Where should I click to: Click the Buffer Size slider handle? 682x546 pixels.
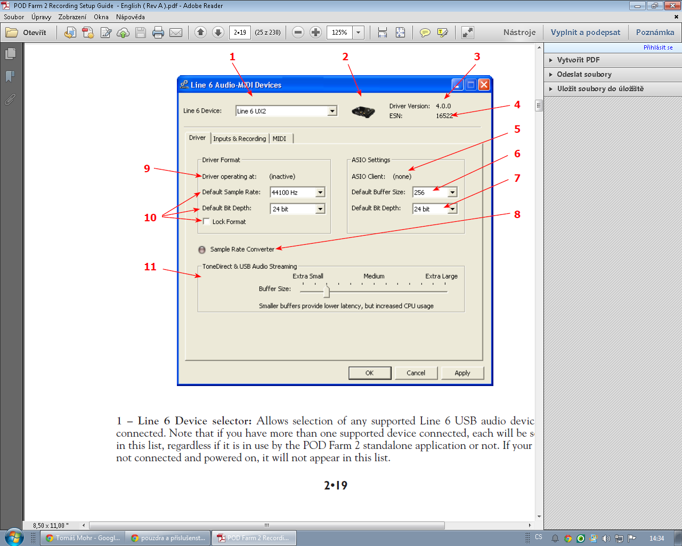(x=327, y=291)
